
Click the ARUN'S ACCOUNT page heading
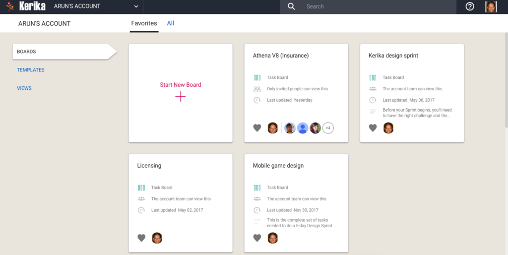tap(44, 24)
